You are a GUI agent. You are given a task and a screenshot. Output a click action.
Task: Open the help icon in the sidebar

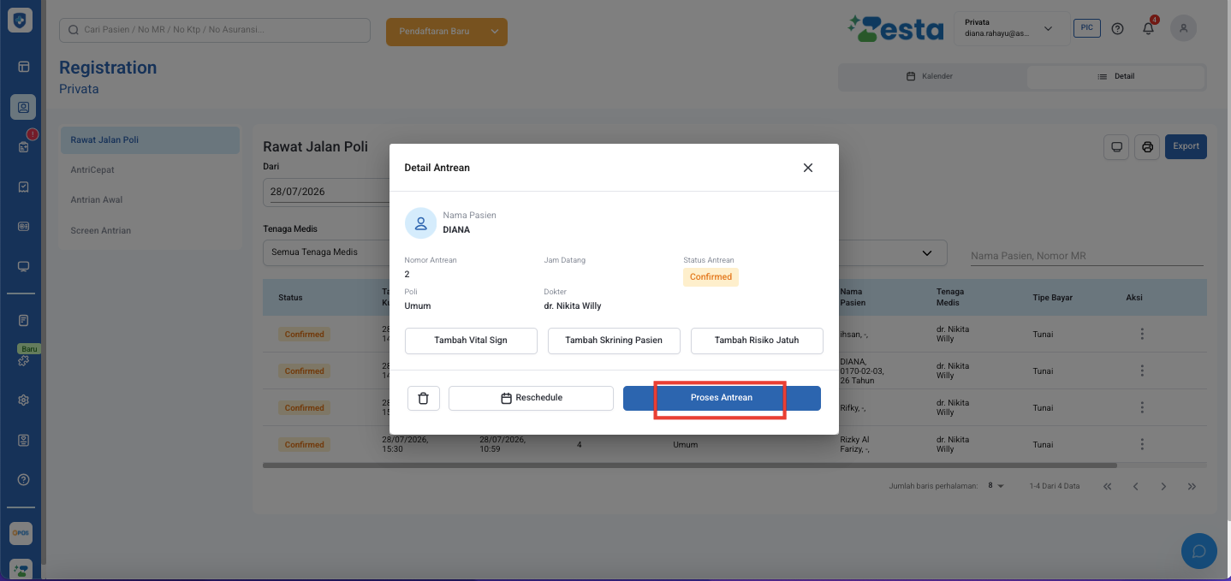point(23,479)
